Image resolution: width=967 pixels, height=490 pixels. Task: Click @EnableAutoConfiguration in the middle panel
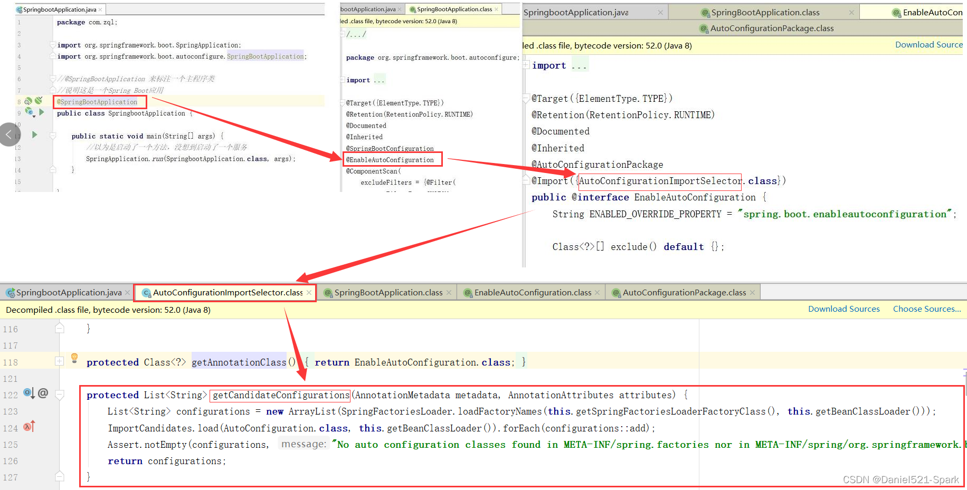point(390,160)
